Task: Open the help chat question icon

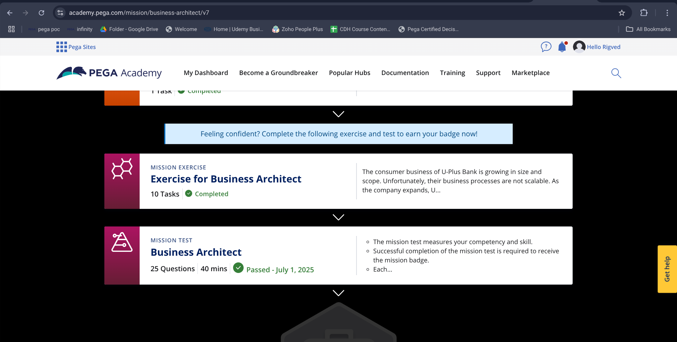Action: click(x=546, y=47)
